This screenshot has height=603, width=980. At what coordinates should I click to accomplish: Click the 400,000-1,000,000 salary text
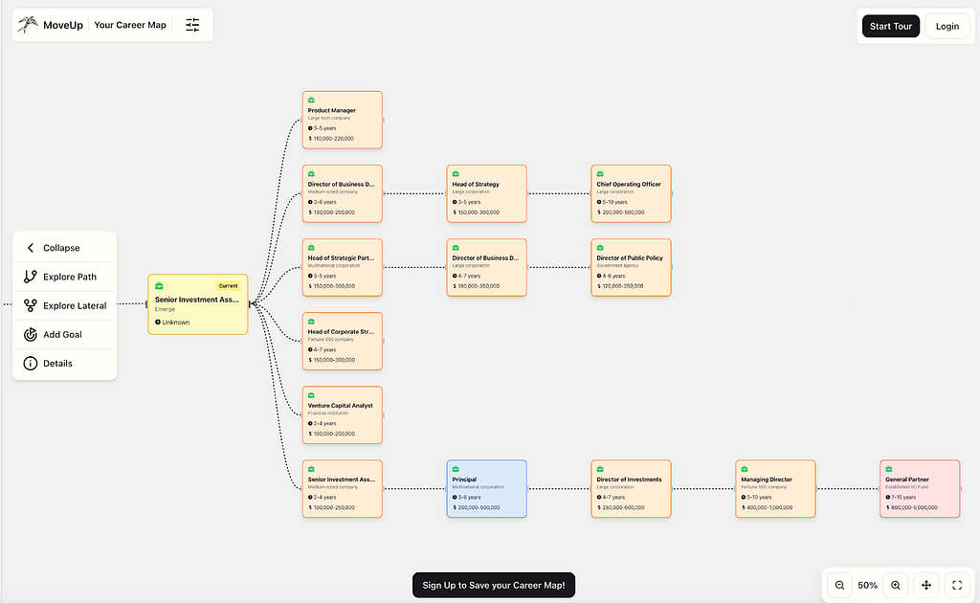[769, 507]
